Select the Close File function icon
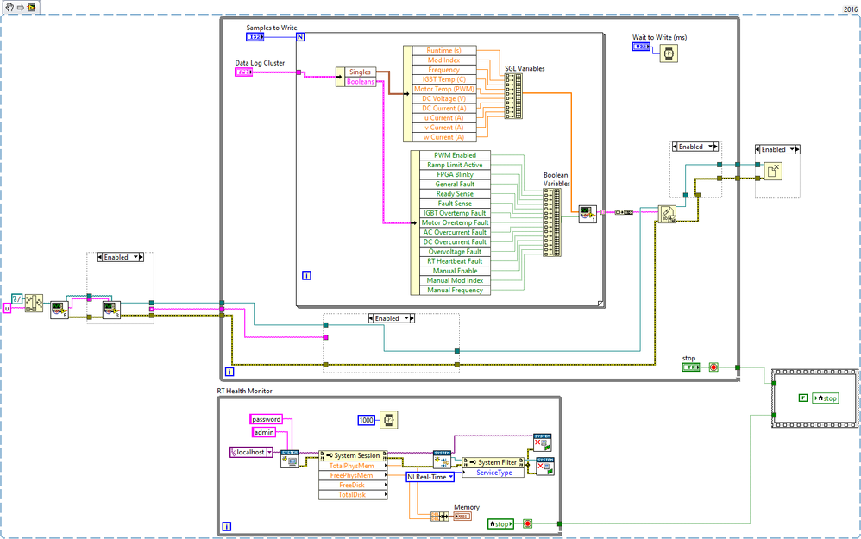The width and height of the screenshot is (861, 539). (773, 172)
